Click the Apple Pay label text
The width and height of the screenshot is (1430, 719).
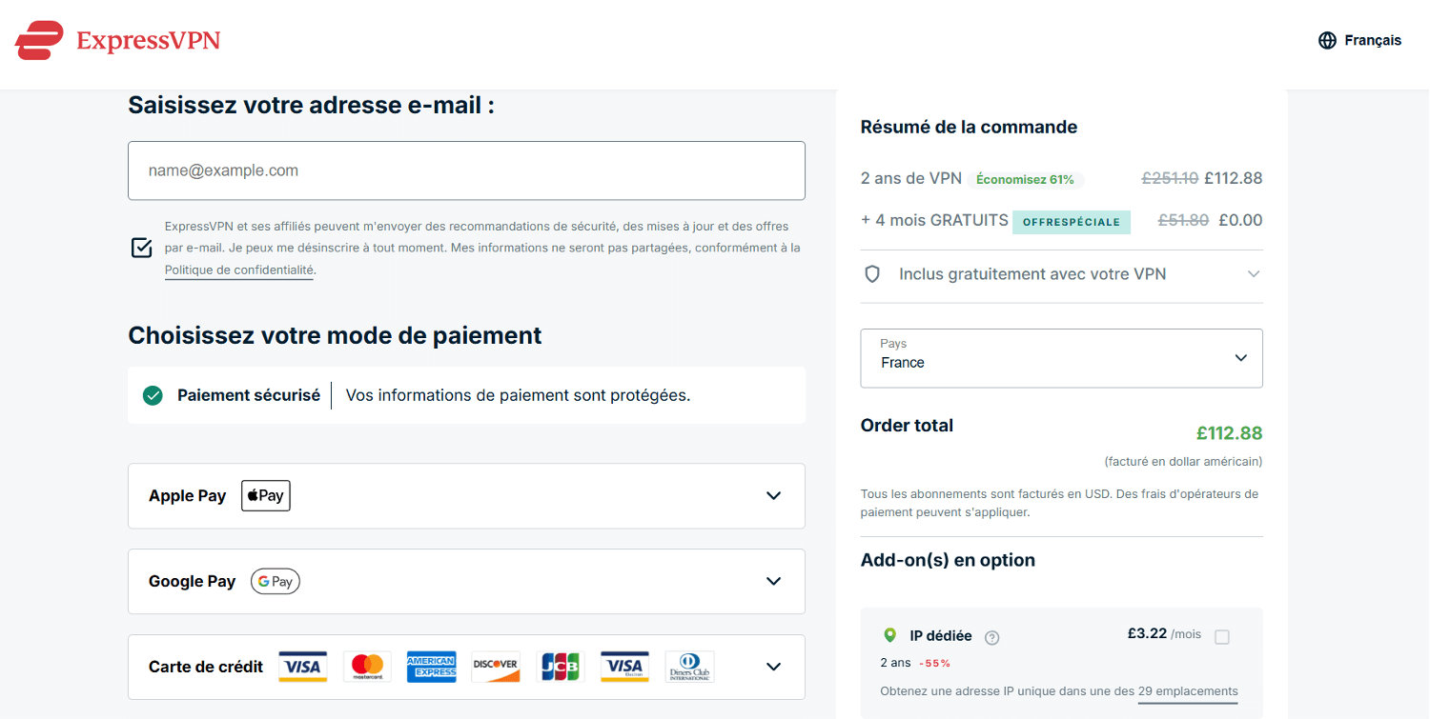tap(187, 496)
